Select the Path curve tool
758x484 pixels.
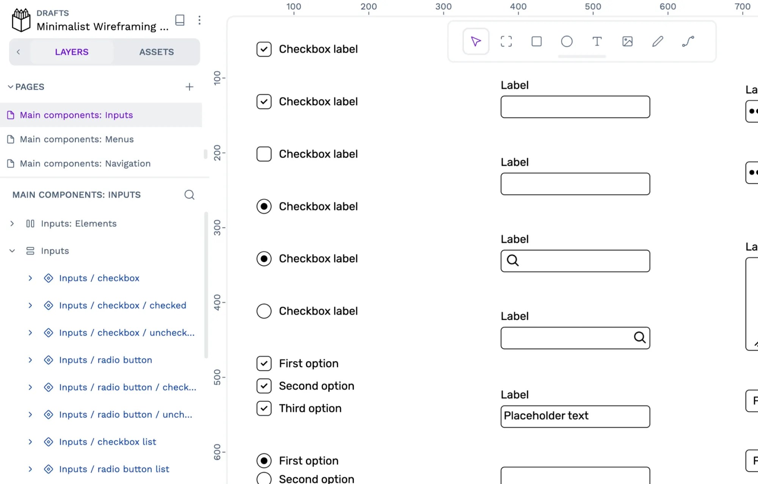pyautogui.click(x=688, y=41)
